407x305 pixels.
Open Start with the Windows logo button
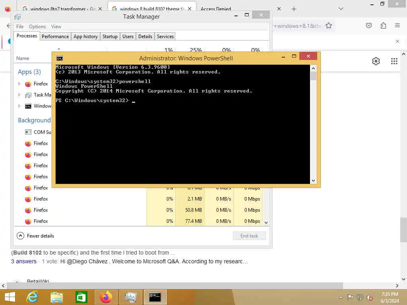(10, 297)
